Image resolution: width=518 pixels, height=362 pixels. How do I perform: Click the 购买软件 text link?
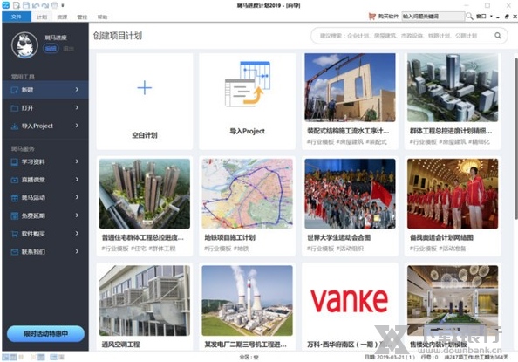click(389, 17)
